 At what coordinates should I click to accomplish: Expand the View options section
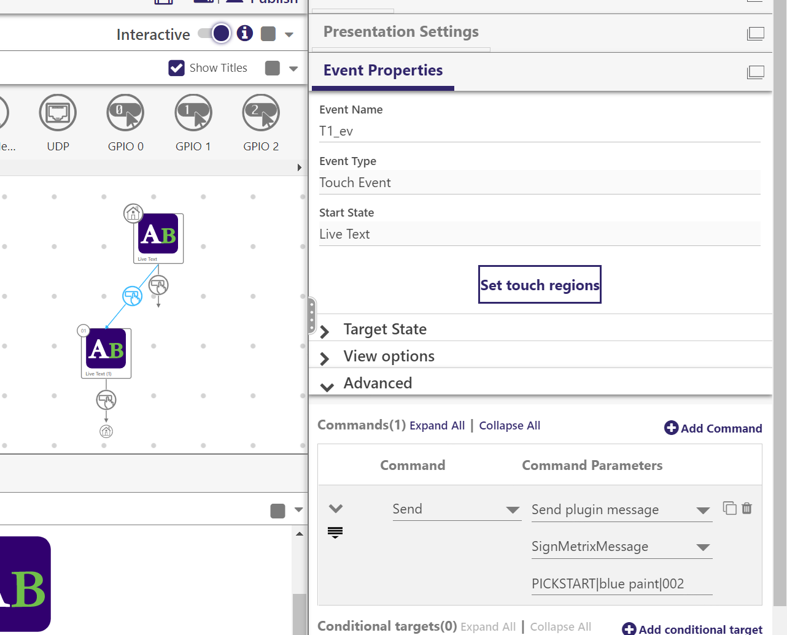(389, 356)
